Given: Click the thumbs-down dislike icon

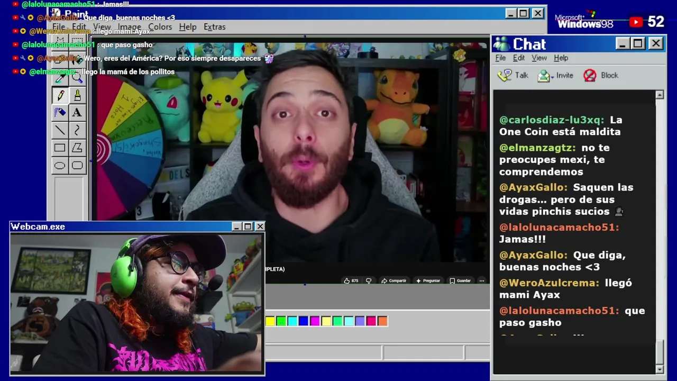Looking at the screenshot, I should [x=369, y=280].
